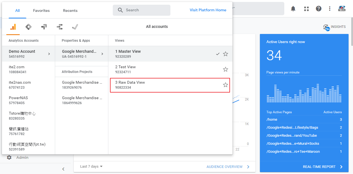Click the Optimize arrow product icon

click(44, 27)
